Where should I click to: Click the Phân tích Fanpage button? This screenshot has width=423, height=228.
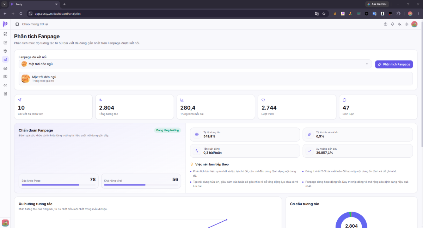(x=394, y=64)
